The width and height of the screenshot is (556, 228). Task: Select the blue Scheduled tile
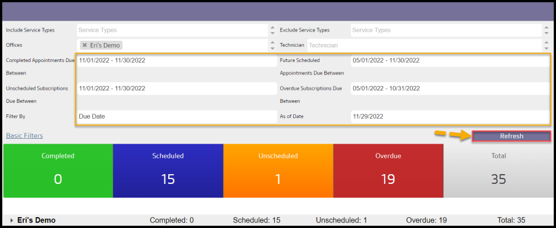point(168,171)
